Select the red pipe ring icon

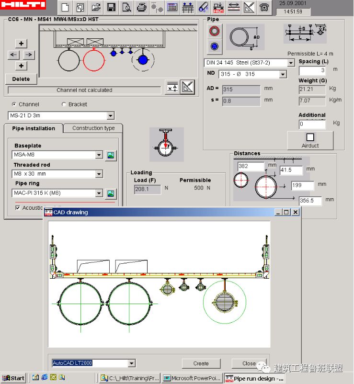[214, 31]
